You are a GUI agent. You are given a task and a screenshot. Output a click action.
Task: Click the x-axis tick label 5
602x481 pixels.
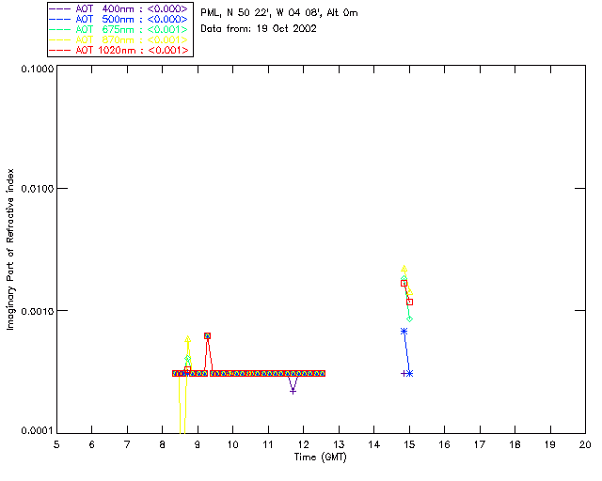[56, 444]
